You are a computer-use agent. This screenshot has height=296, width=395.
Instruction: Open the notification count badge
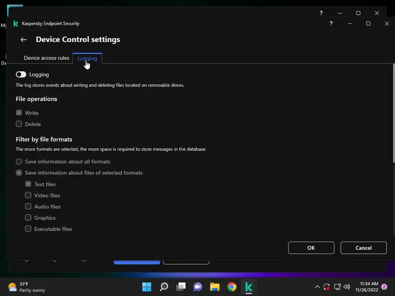click(x=384, y=287)
